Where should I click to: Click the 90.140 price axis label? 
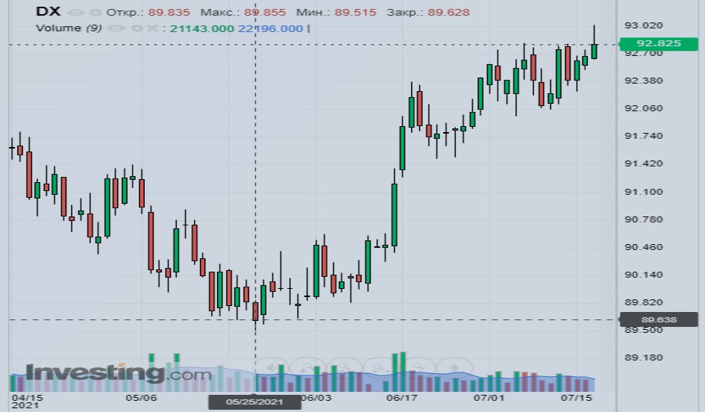click(x=643, y=275)
